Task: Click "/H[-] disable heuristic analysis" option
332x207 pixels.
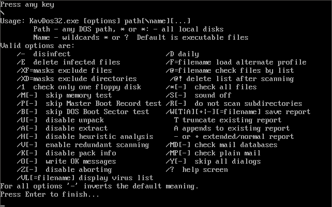Action: 85,137
